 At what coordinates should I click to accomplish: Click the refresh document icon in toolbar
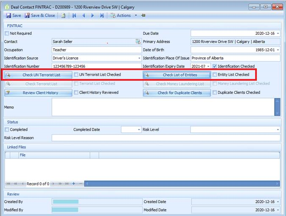point(63,16)
